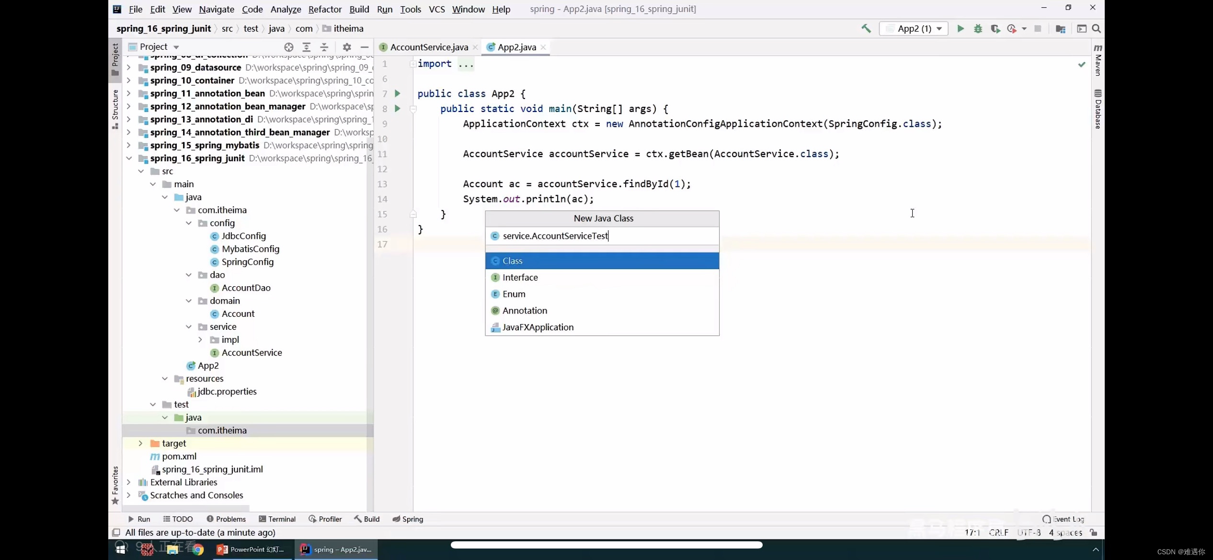The height and width of the screenshot is (560, 1213).
Task: Collapse all nodes in Project tree
Action: point(324,47)
